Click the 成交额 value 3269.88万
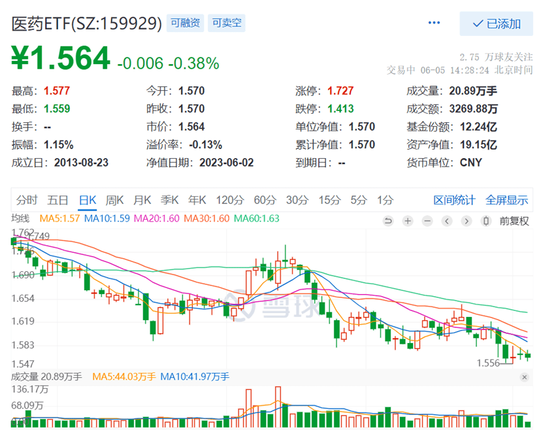The width and height of the screenshot is (543, 430). pyautogui.click(x=473, y=108)
